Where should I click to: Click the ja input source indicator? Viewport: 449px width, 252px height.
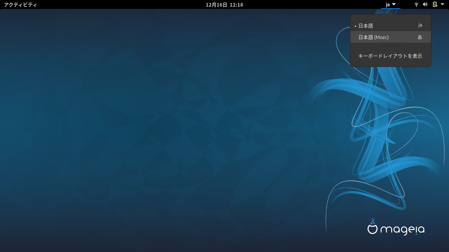[388, 5]
